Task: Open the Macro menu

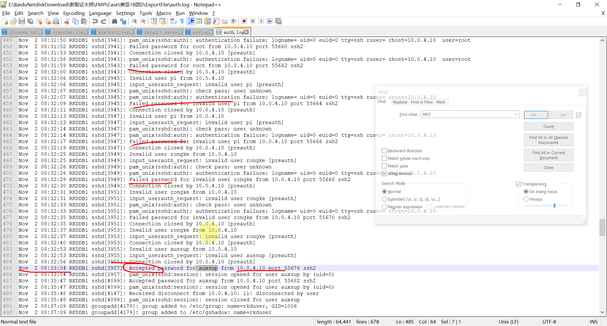Action: [x=164, y=13]
